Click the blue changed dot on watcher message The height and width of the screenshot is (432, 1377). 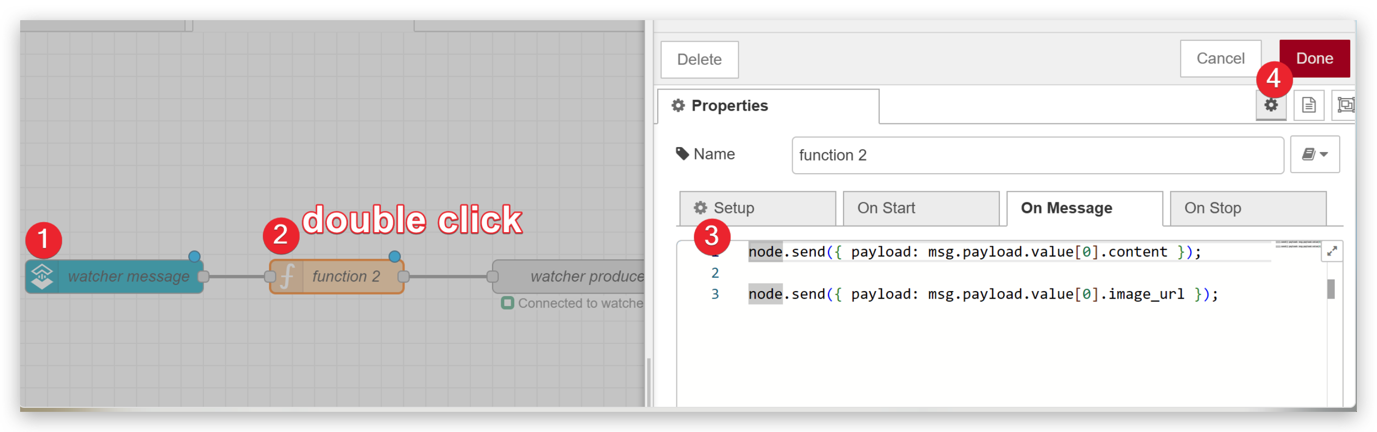(x=194, y=257)
